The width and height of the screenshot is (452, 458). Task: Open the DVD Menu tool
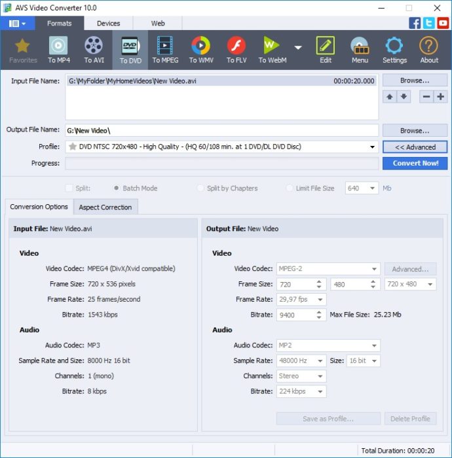tap(360, 50)
